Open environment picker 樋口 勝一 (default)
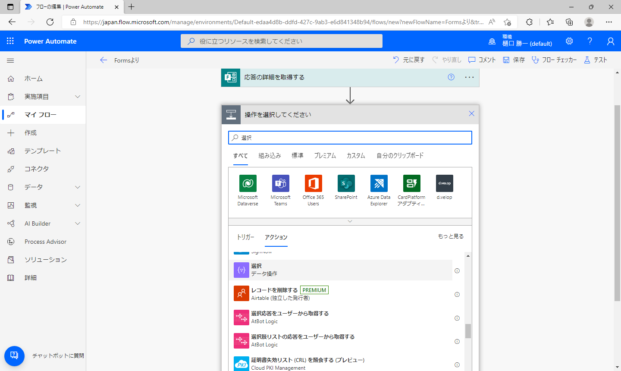Screen dimensions: 621x371 coord(520,41)
